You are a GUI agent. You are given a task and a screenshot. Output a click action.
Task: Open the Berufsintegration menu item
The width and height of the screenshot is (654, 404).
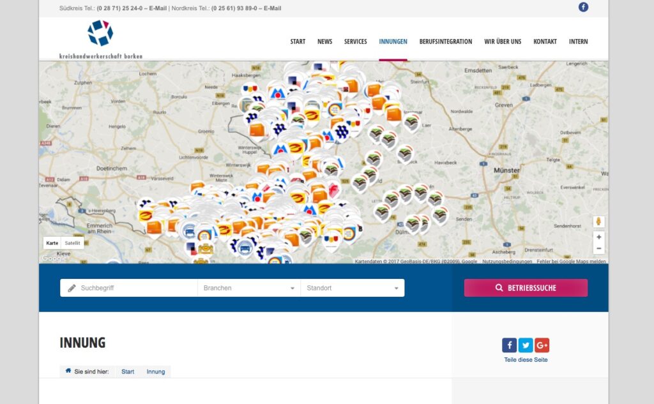pyautogui.click(x=445, y=41)
